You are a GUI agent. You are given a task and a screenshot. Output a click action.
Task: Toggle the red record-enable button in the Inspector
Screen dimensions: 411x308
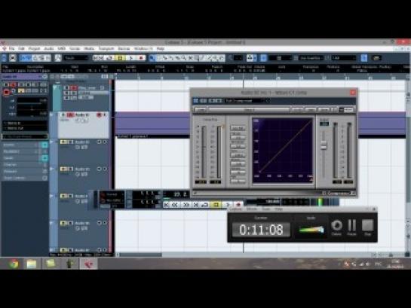point(6,92)
